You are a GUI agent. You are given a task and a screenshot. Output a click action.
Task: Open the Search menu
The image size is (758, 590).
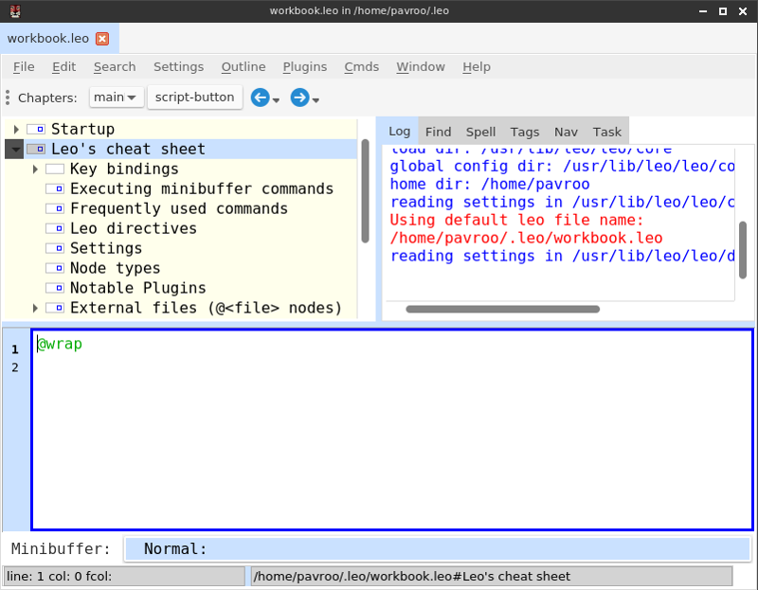115,66
